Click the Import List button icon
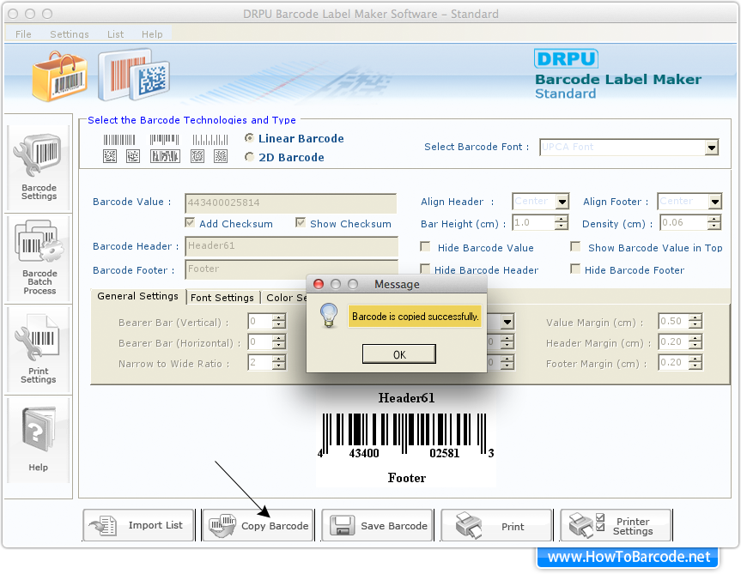The image size is (741, 574). pos(102,525)
